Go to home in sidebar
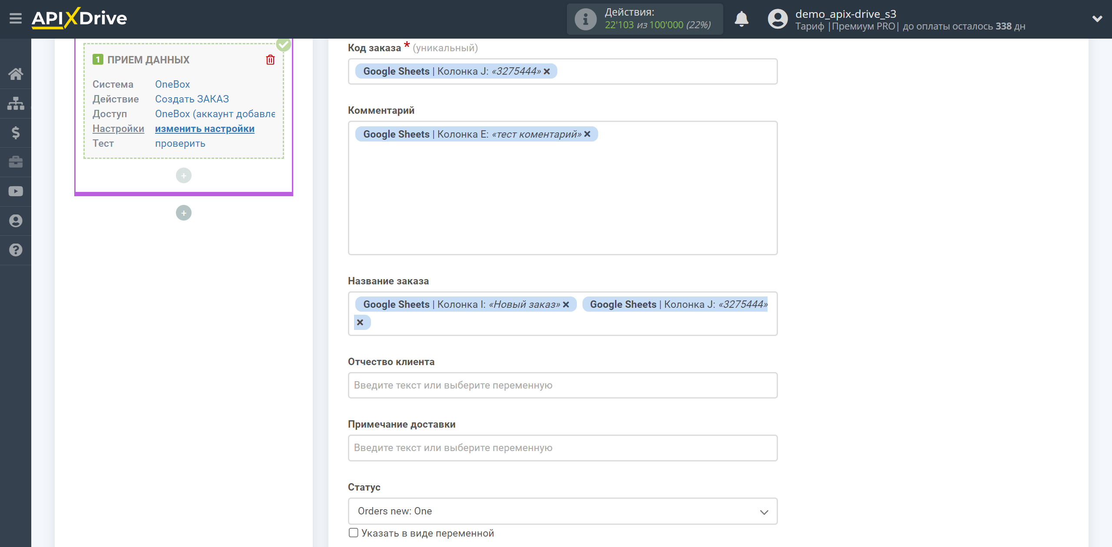The height and width of the screenshot is (547, 1112). coord(16,74)
